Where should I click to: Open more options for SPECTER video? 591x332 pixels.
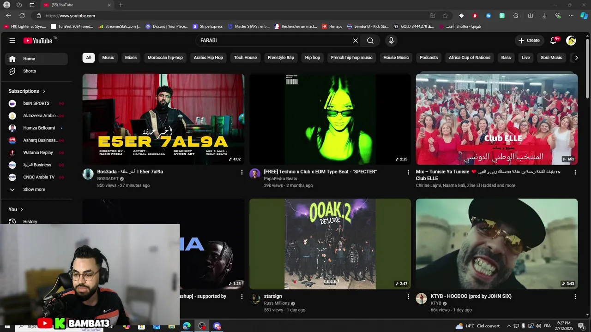(408, 172)
